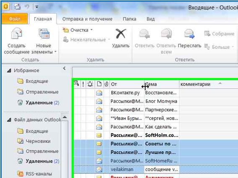This screenshot has width=238, height=178.
Task: Collapse the Файл данных Outlook tree
Action: [9, 120]
